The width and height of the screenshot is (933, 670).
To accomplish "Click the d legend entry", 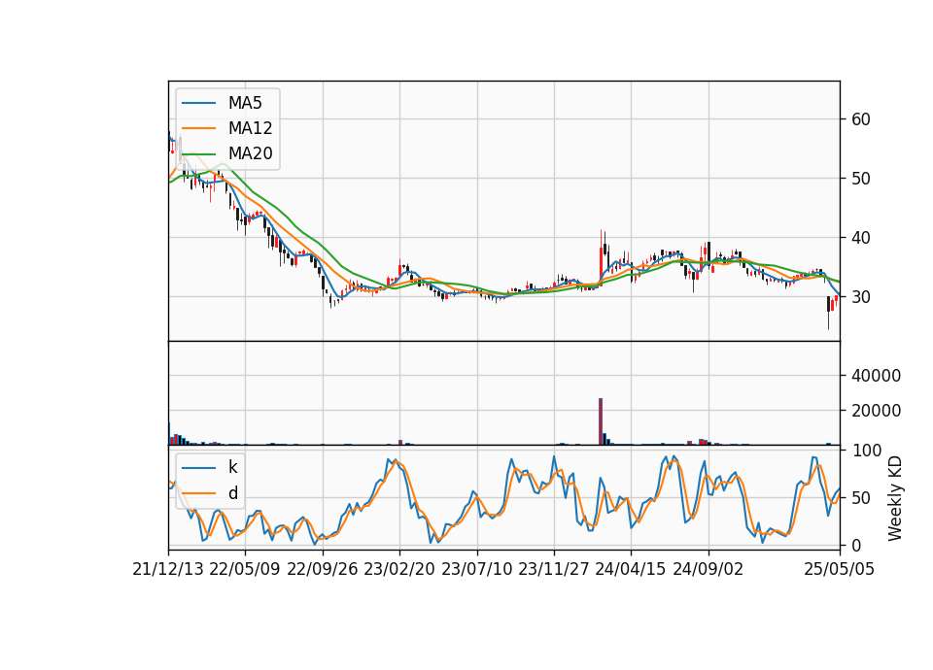I will click(210, 493).
